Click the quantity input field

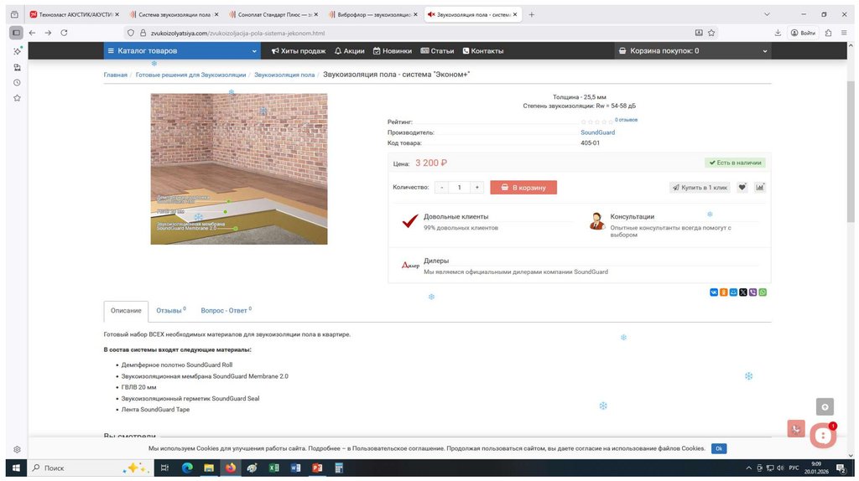point(459,188)
